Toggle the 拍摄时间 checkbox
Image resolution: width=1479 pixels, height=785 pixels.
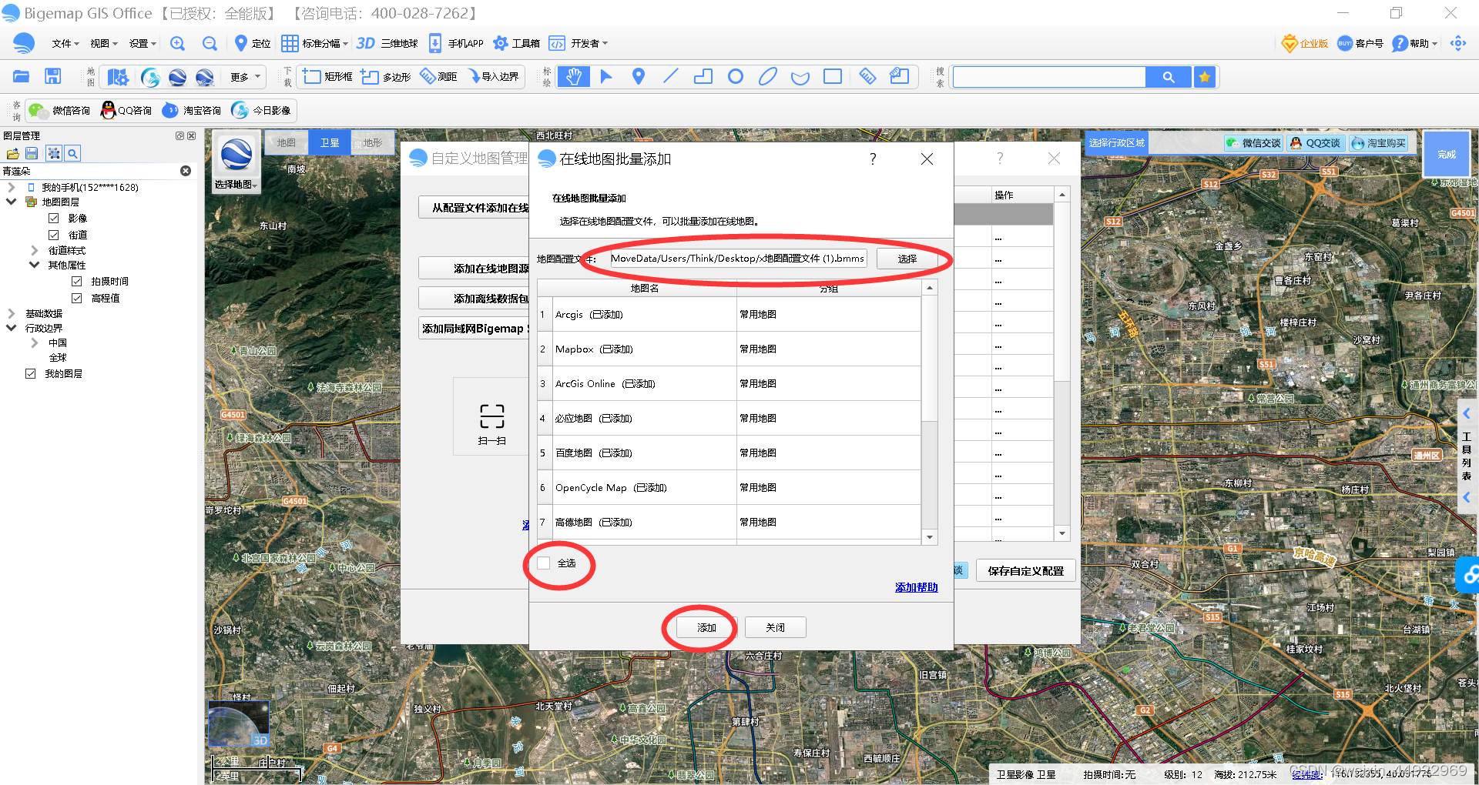[77, 282]
